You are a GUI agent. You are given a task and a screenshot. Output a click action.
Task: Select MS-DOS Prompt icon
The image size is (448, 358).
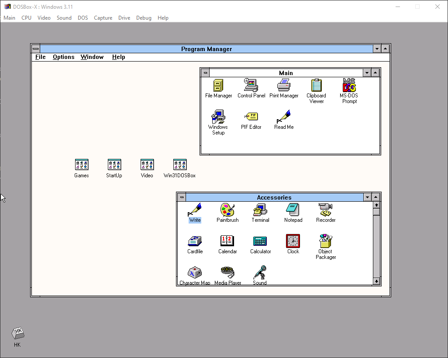349,85
